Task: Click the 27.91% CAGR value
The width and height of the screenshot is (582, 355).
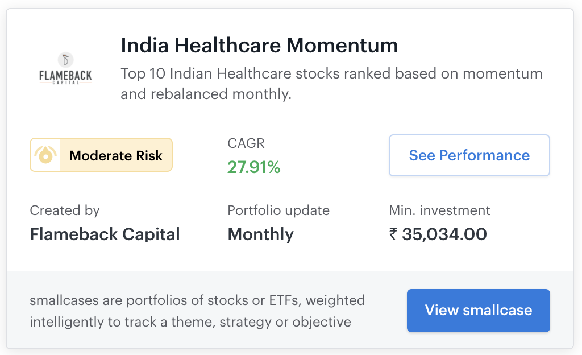Action: pyautogui.click(x=253, y=167)
